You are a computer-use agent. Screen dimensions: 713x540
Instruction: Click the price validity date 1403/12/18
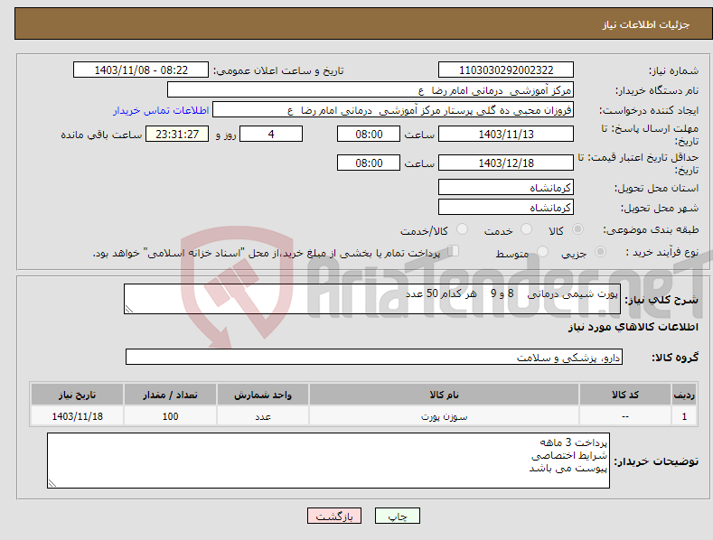(506, 163)
